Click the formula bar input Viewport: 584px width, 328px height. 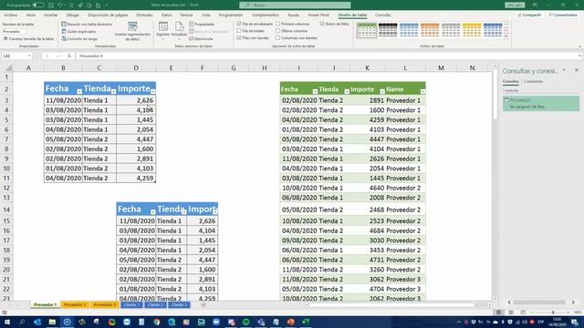coord(328,56)
